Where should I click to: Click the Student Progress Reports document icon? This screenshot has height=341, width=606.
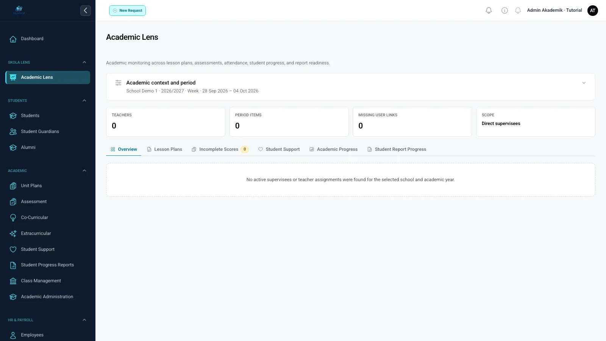[x=13, y=265]
